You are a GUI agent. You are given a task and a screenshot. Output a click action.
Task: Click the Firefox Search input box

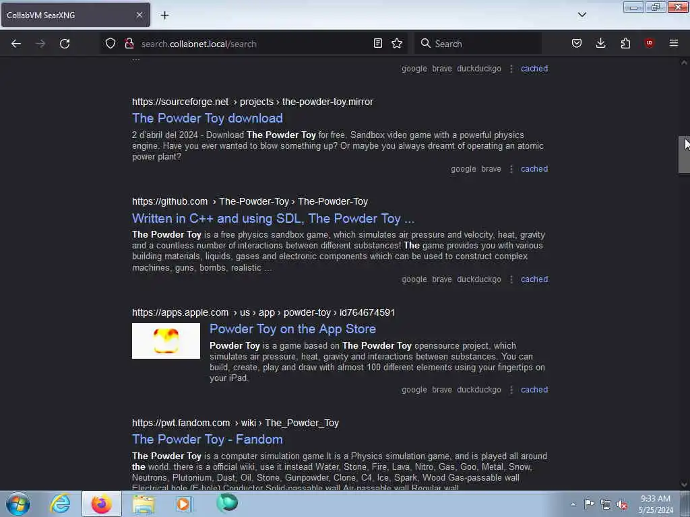tap(478, 44)
